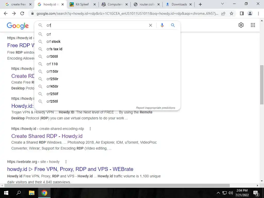This screenshot has height=198, width=264.
Task: Open 'Create Shared RDP - Howdy.id' result
Action: click(x=47, y=136)
